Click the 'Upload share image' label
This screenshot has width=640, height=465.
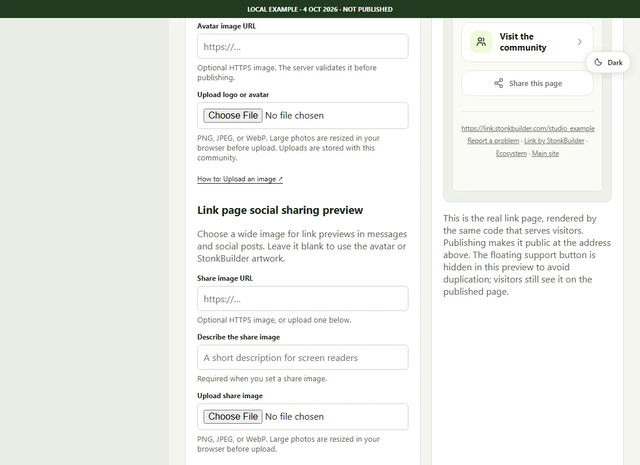pyautogui.click(x=230, y=396)
